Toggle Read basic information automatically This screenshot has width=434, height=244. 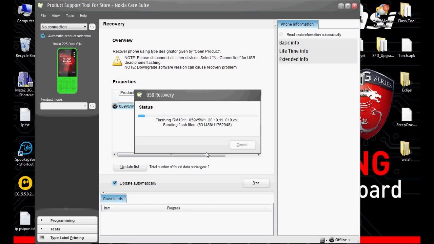(281, 35)
